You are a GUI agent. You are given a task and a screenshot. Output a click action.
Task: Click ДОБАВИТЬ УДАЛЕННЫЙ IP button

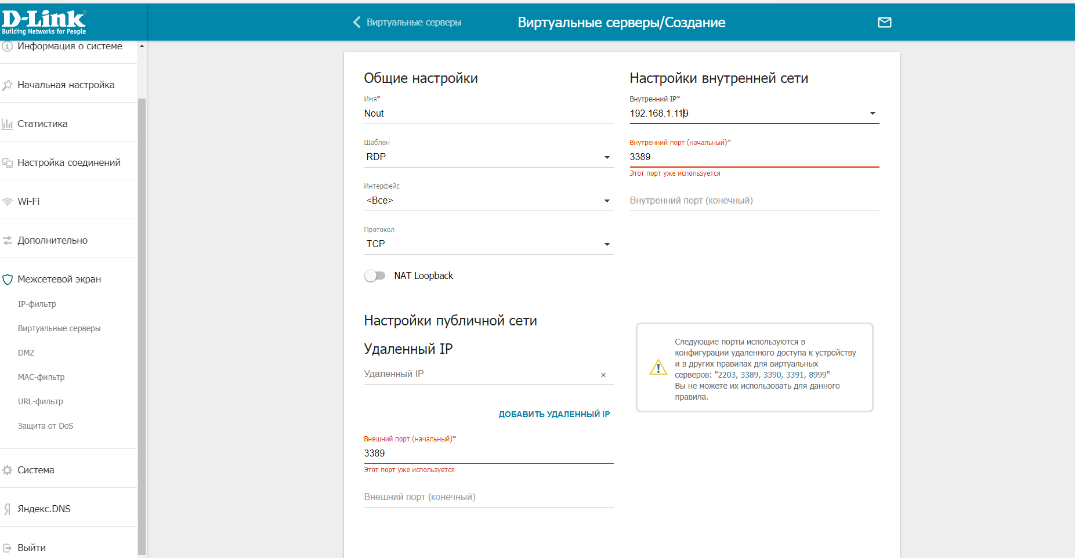[554, 414]
